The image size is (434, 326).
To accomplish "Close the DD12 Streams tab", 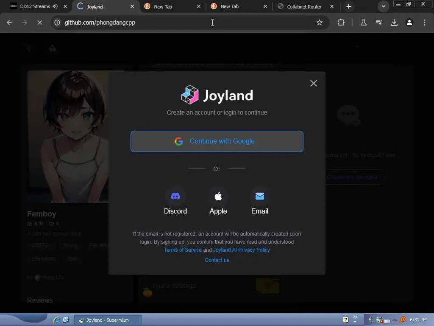I will [x=65, y=6].
